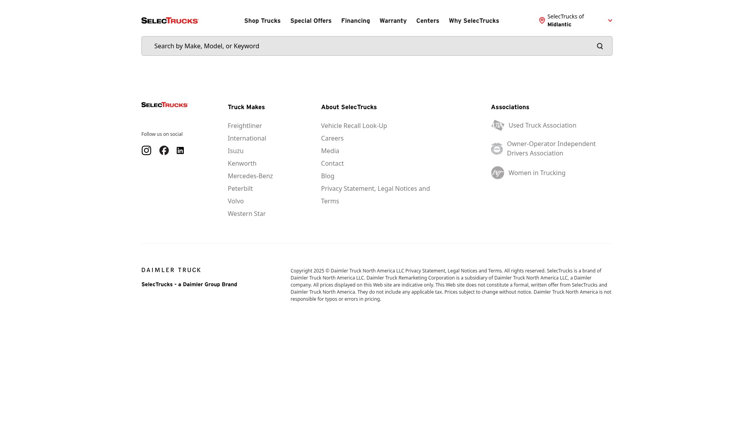
Task: Open the Women in Trucking text link
Action: click(537, 173)
